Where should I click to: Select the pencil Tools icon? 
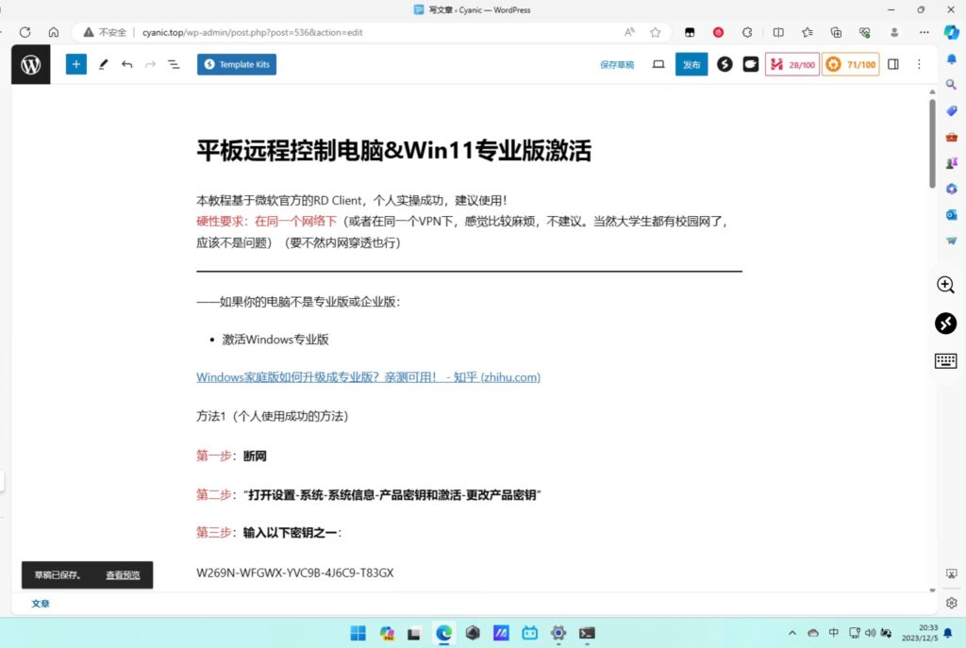[103, 65]
